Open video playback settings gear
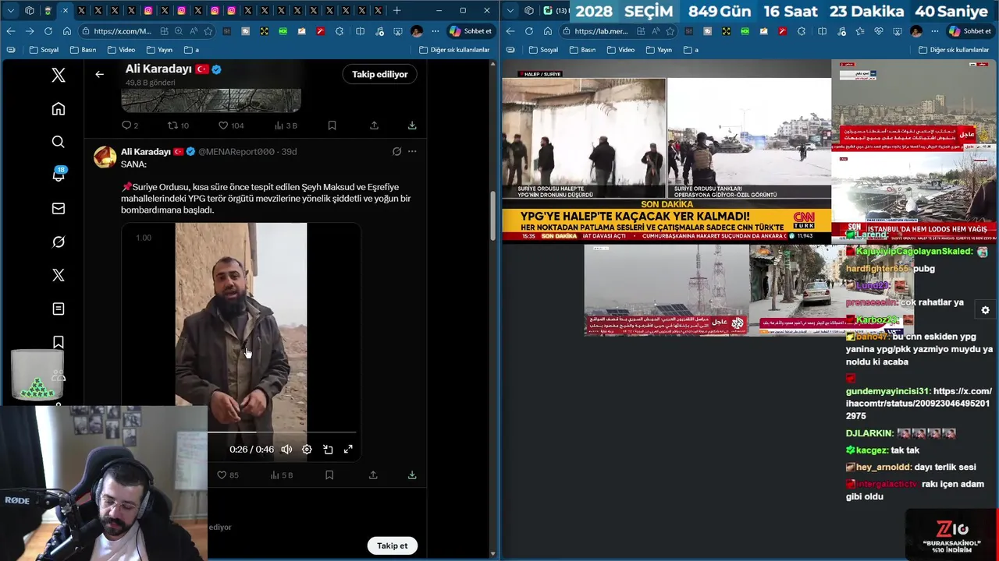999x561 pixels. point(307,450)
